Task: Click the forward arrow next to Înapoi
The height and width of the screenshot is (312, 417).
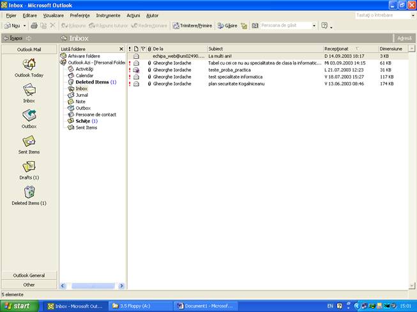Action: click(x=29, y=38)
